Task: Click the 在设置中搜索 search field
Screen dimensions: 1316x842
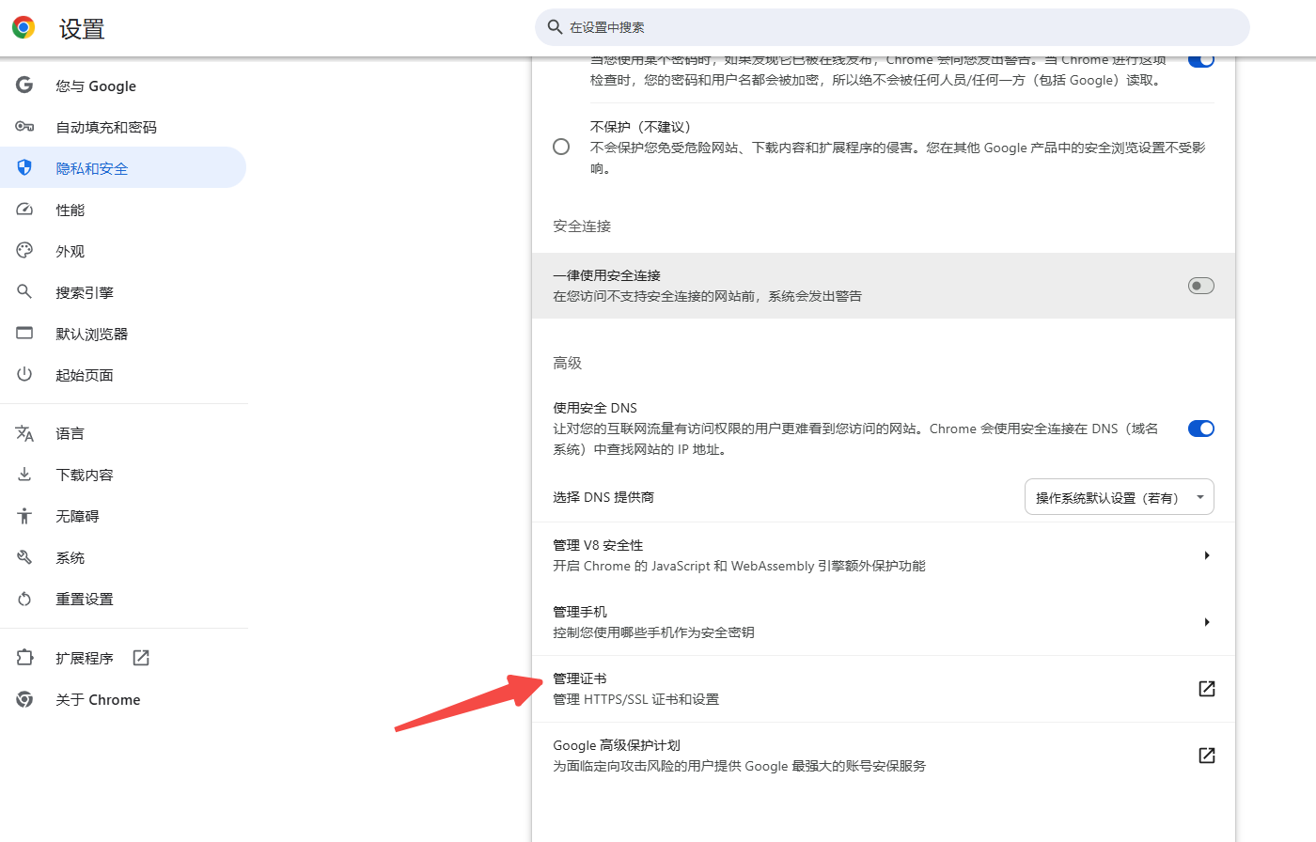Action: tap(892, 27)
